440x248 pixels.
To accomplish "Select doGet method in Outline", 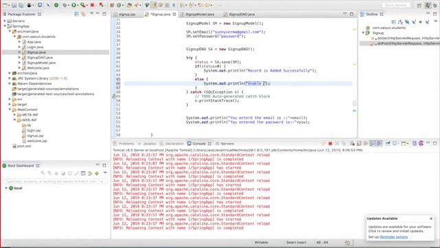I will click(406, 38).
